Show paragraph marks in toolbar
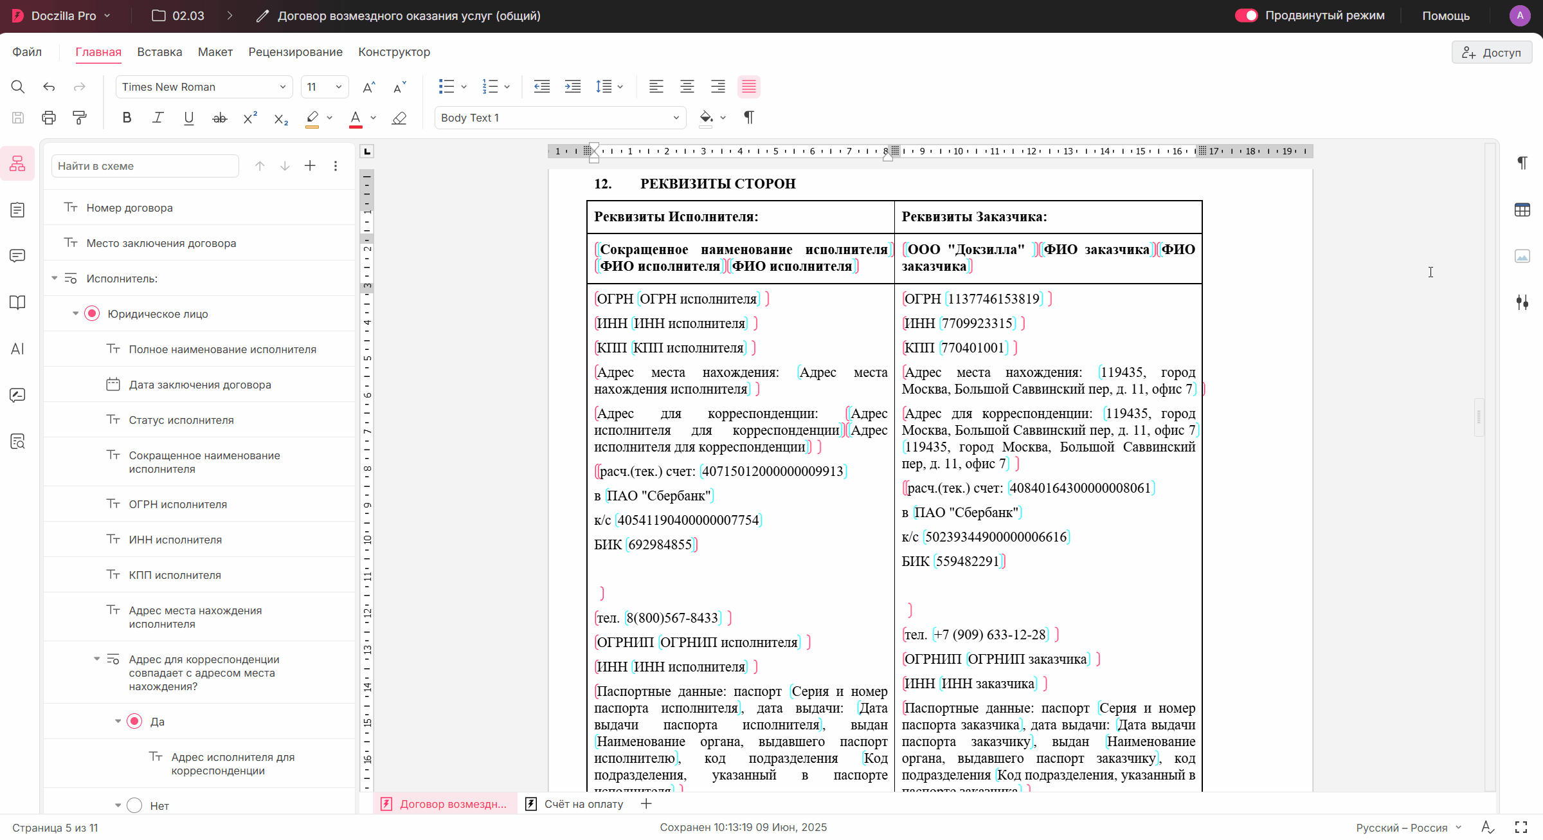 point(749,118)
